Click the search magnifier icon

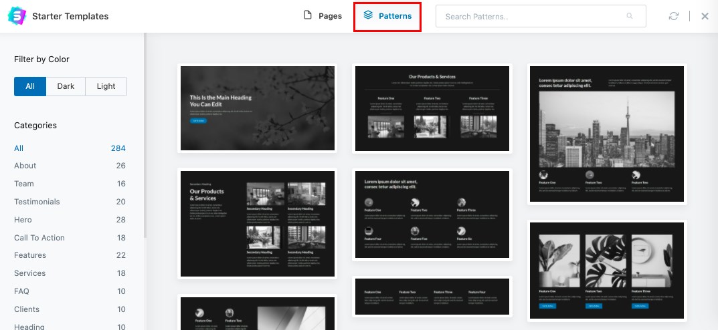(x=630, y=16)
